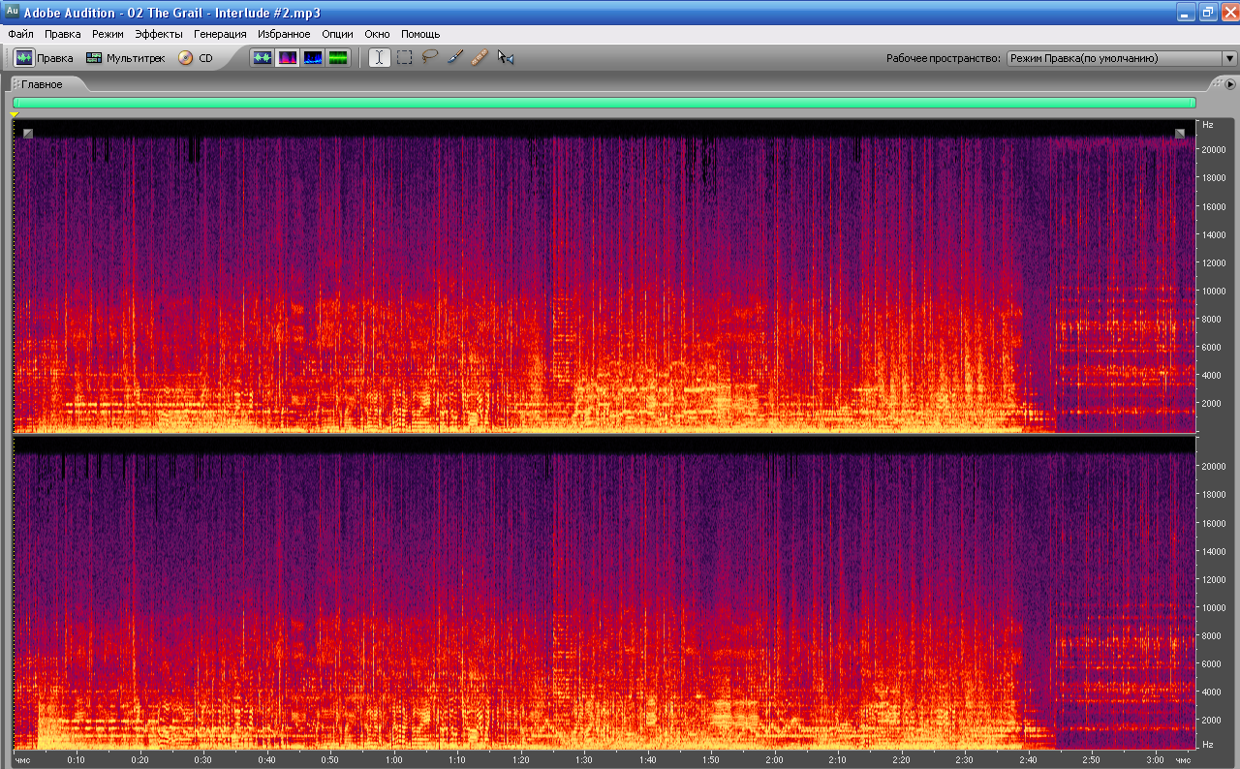Open the Эффекты menu
1240x769 pixels.
(x=158, y=34)
